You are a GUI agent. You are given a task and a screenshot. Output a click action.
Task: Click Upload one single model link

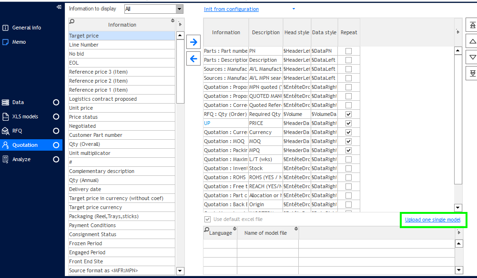point(432,220)
